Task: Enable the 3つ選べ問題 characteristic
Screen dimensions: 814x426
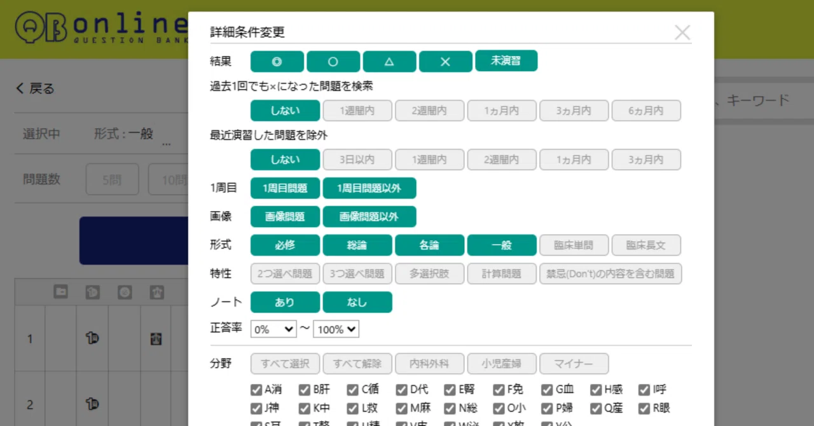Action: pyautogui.click(x=357, y=274)
